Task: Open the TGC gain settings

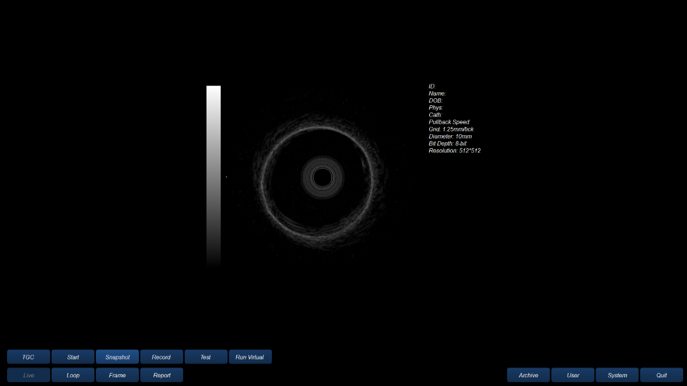Action: [x=28, y=357]
